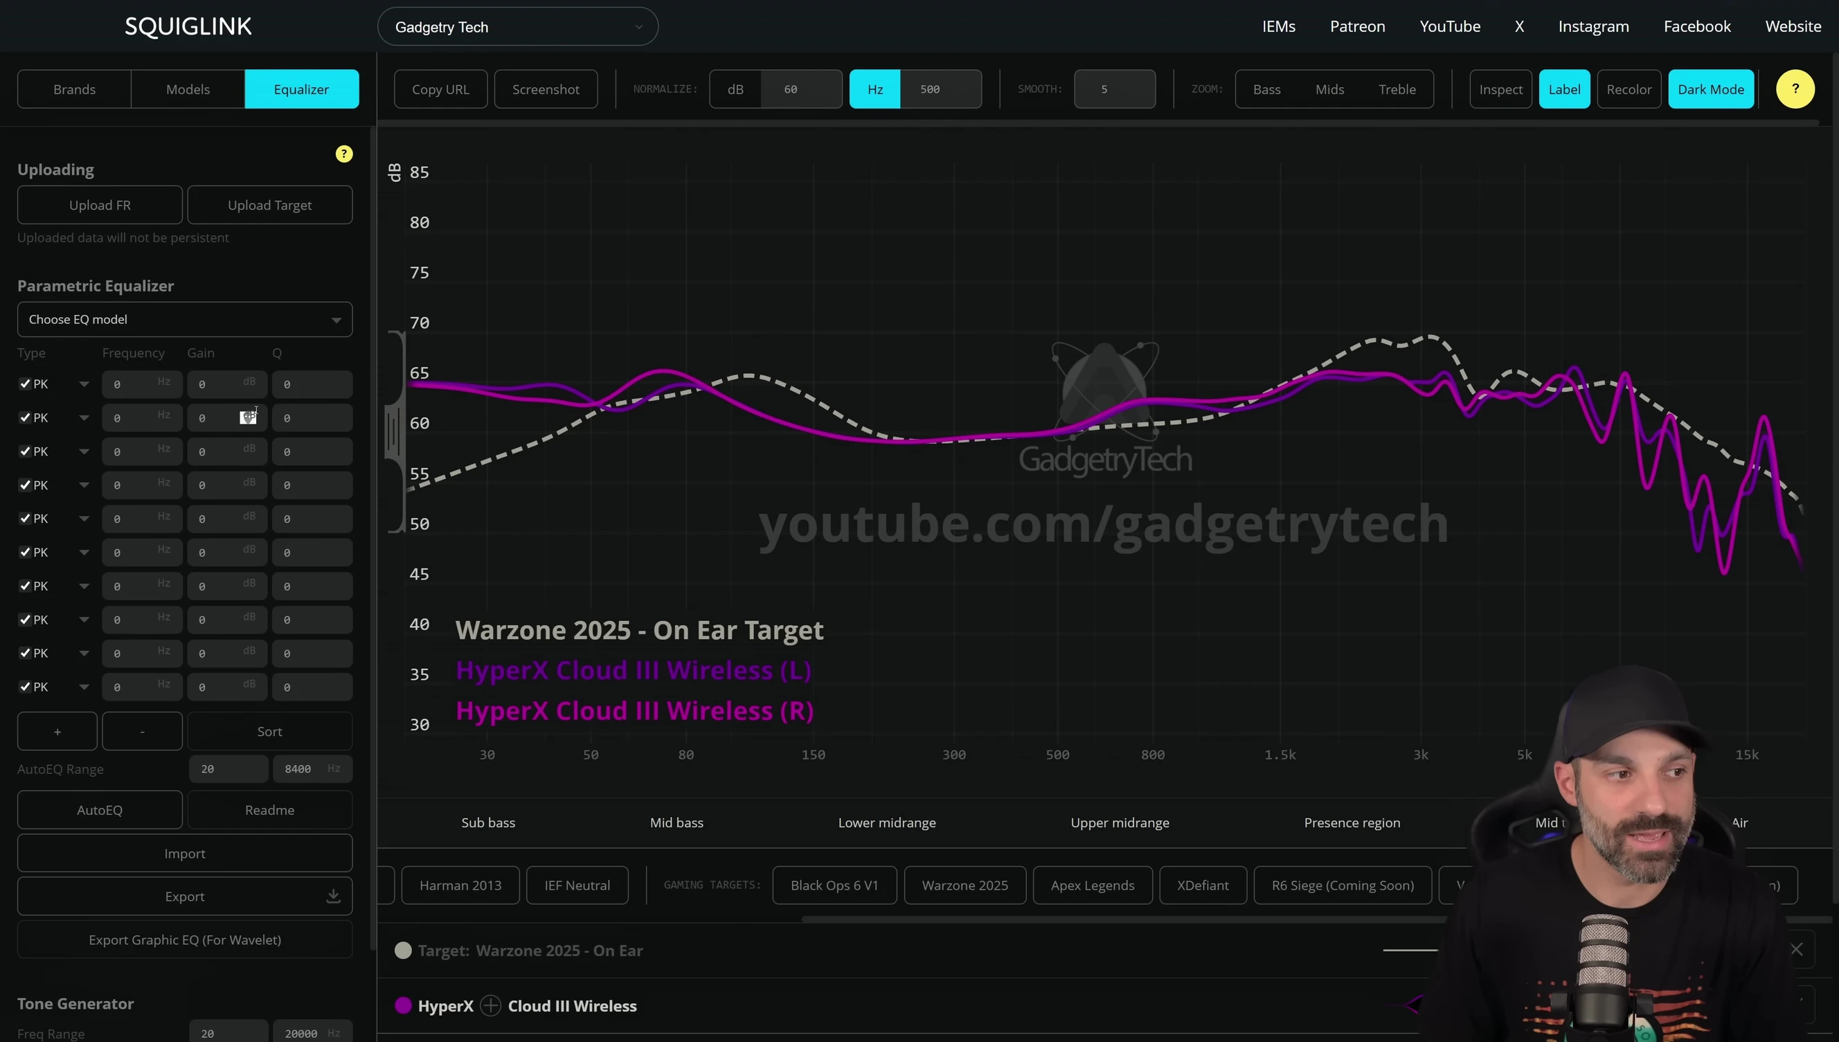This screenshot has height=1042, width=1839.
Task: Zoom to the Mids region
Action: [x=1329, y=89]
